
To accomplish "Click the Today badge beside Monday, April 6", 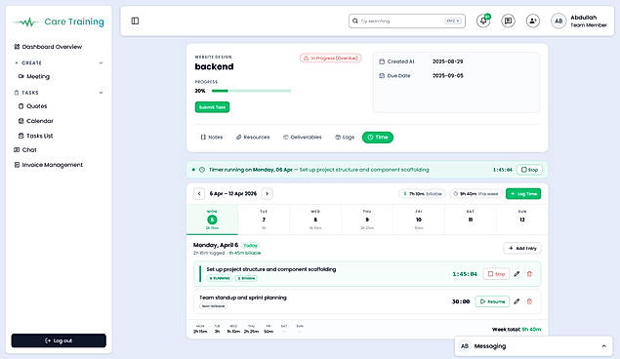I will 250,246.
